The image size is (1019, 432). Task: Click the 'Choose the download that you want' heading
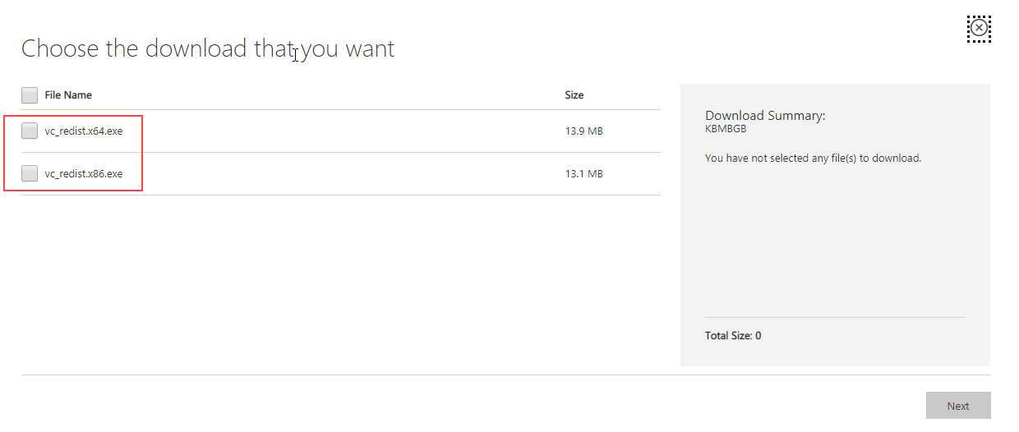coord(208,48)
